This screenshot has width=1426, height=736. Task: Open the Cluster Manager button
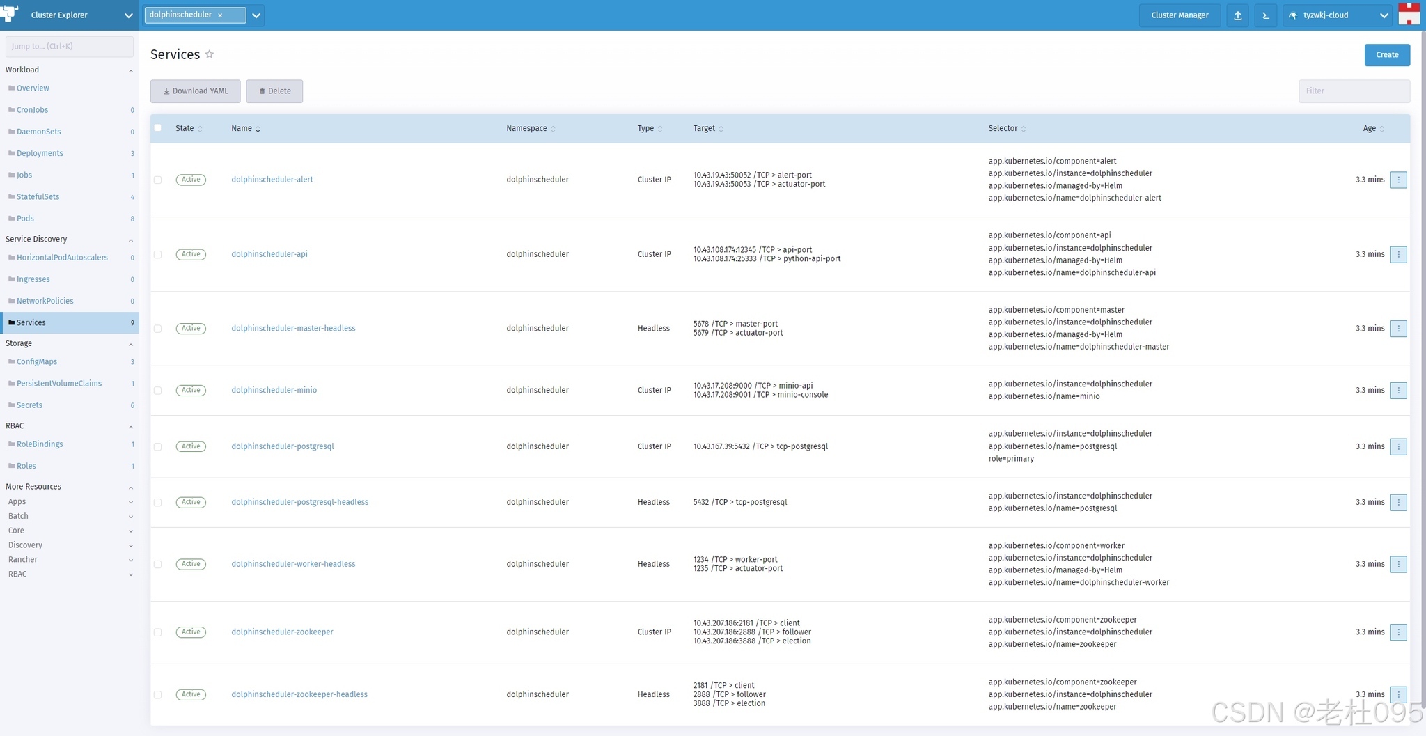click(1180, 15)
